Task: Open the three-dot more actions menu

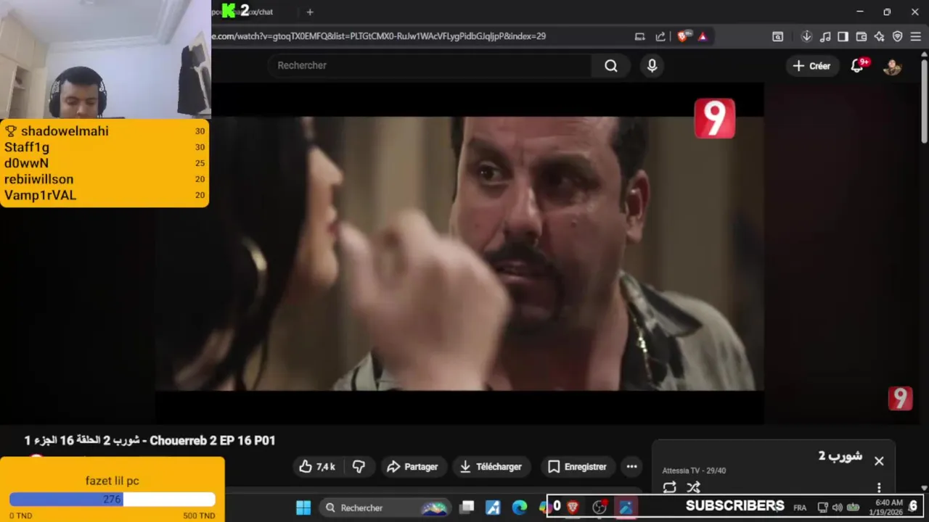Action: (631, 467)
